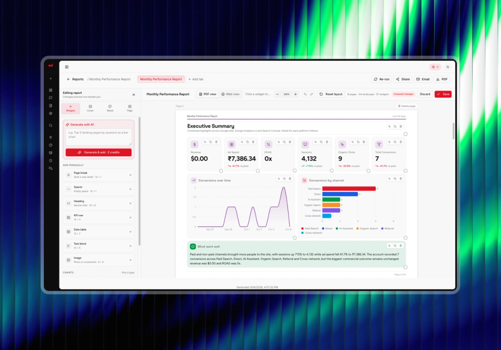Click the Re-run button
The image size is (501, 350).
click(x=382, y=79)
